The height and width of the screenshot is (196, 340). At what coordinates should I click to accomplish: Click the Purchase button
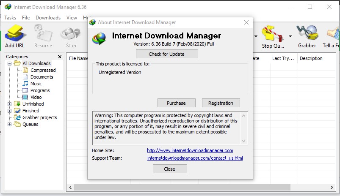click(176, 103)
